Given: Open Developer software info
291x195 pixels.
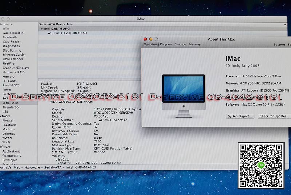Looking at the screenshot, I should pyautogui.click(x=10, y=160).
